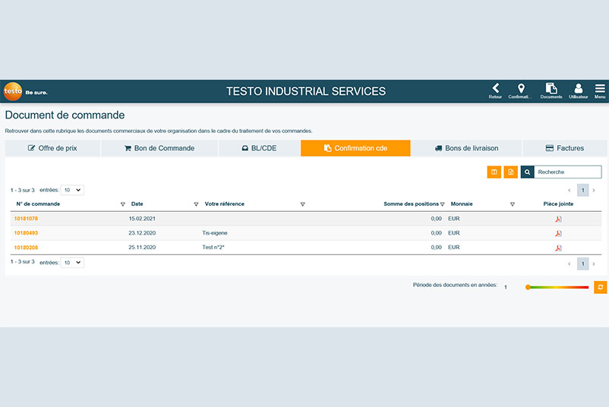Open the Documents icon in header
Image resolution: width=609 pixels, height=407 pixels.
click(551, 91)
